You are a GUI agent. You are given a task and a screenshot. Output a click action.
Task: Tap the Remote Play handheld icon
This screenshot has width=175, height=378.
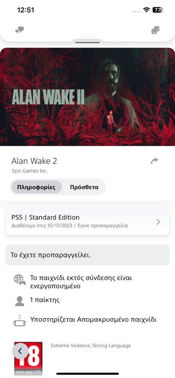(20, 321)
